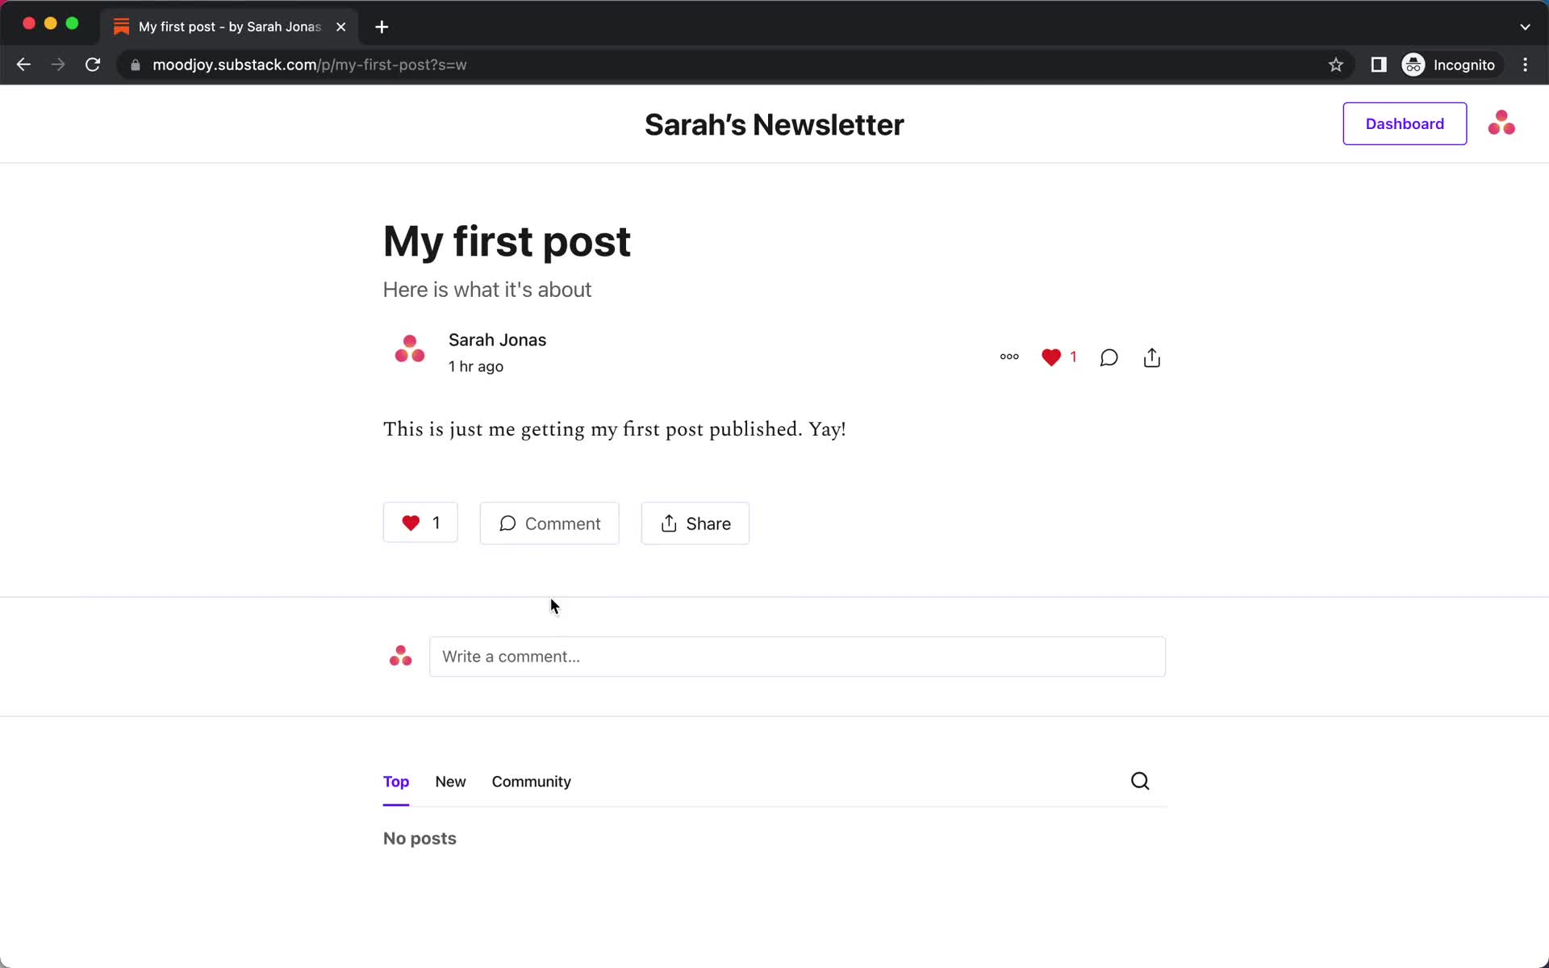This screenshot has width=1549, height=968.
Task: Click the comment bubble icon in byline row
Action: click(1109, 357)
